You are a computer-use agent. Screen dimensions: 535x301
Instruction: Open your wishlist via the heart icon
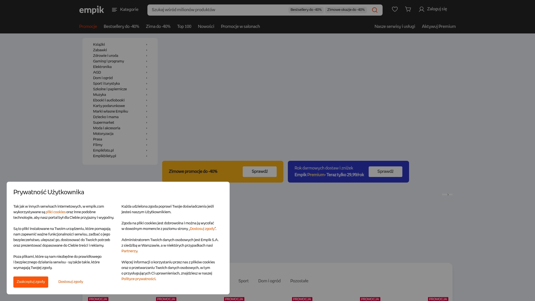tap(395, 9)
